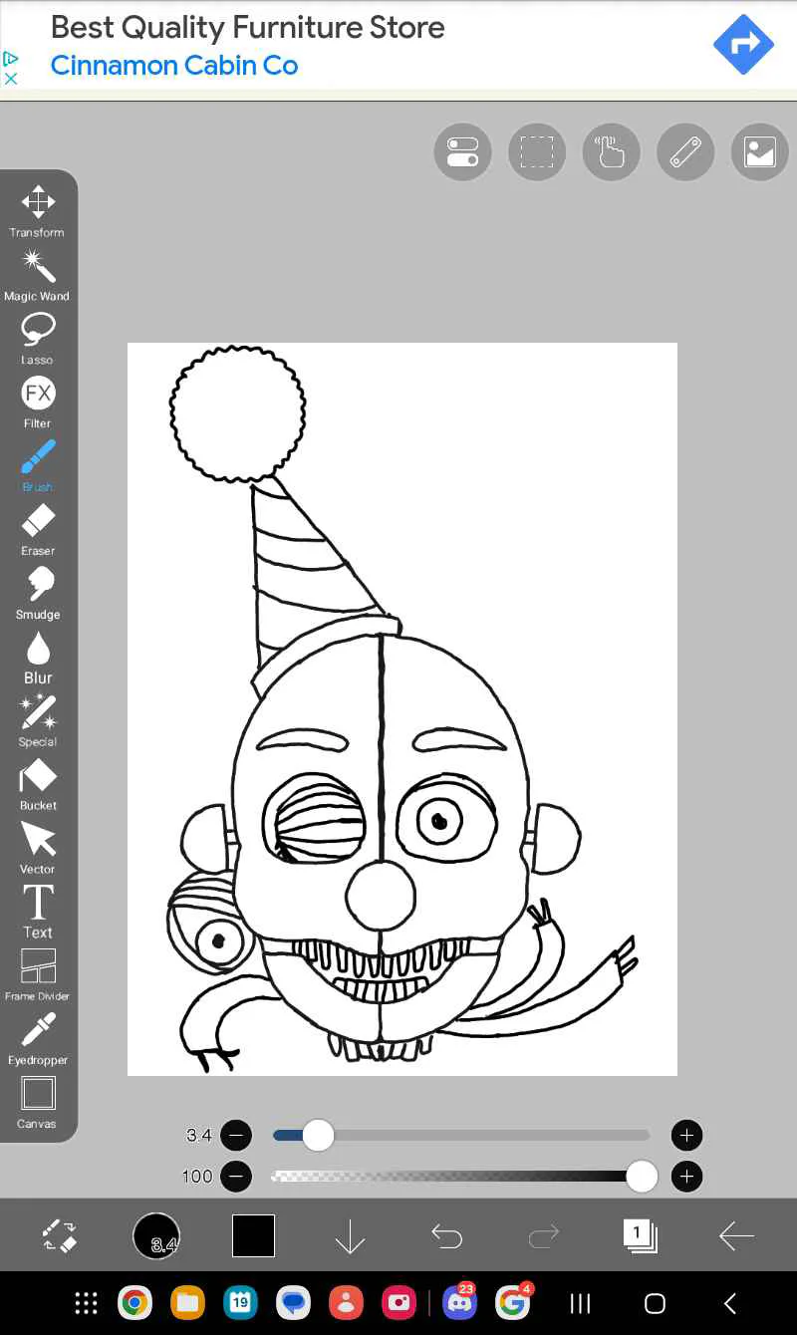Select the Bucket fill tool
This screenshot has width=797, height=1335.
tap(38, 784)
